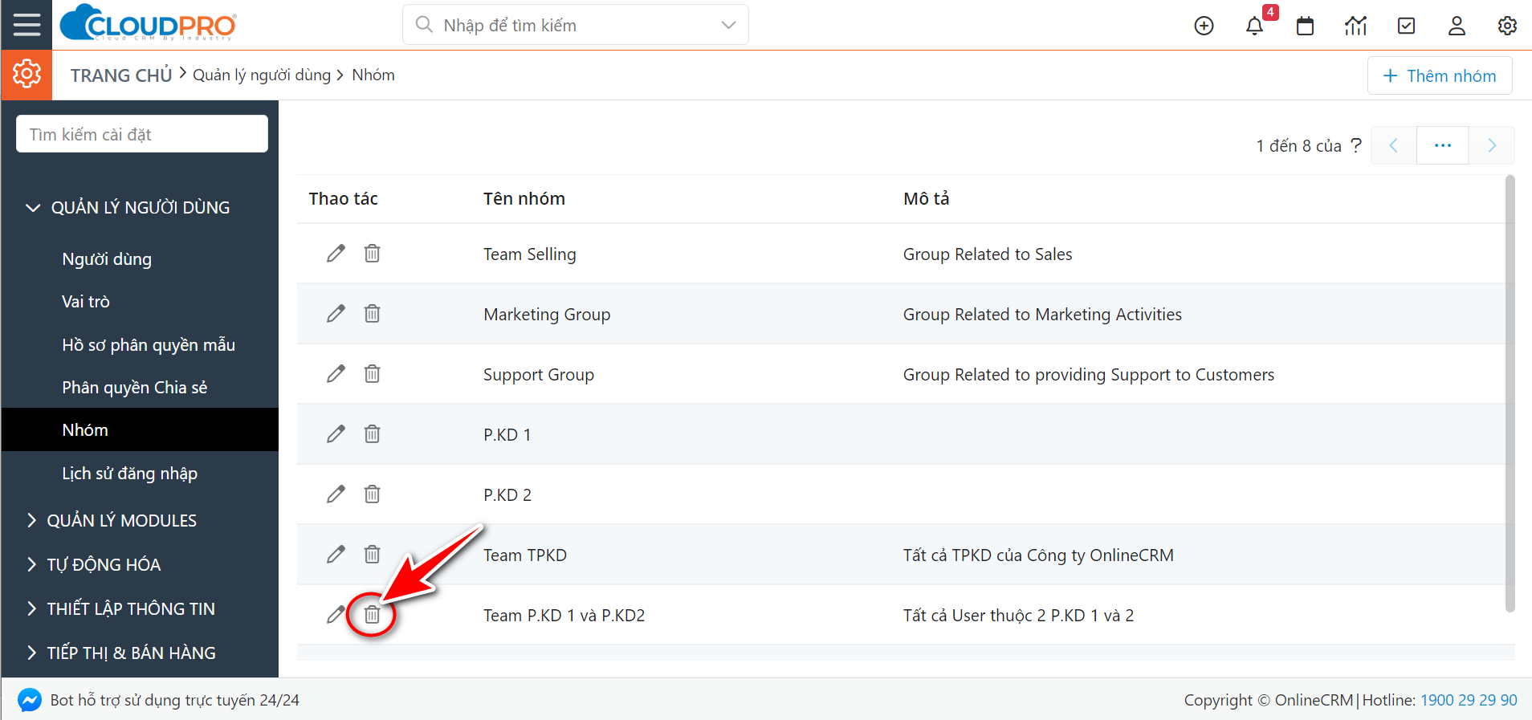
Task: Open the settings gear in header
Action: 1507,26
